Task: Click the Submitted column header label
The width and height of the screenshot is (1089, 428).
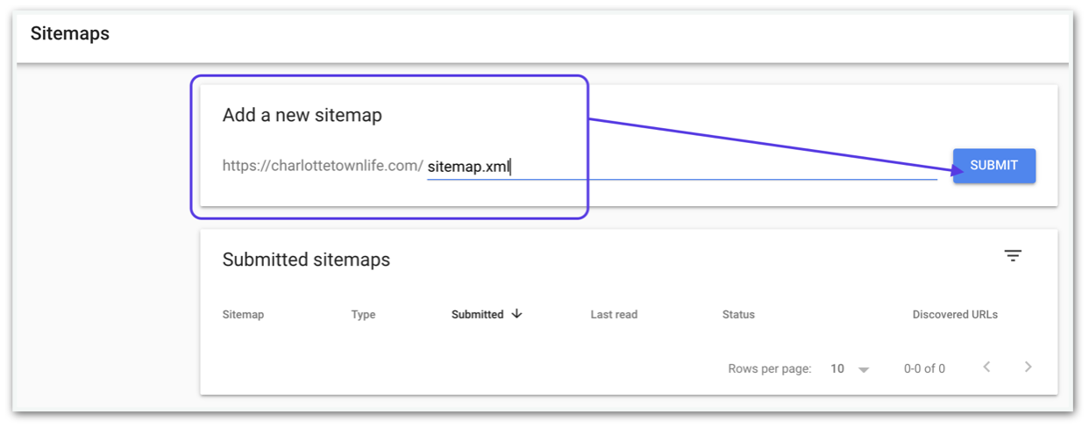Action: [477, 315]
